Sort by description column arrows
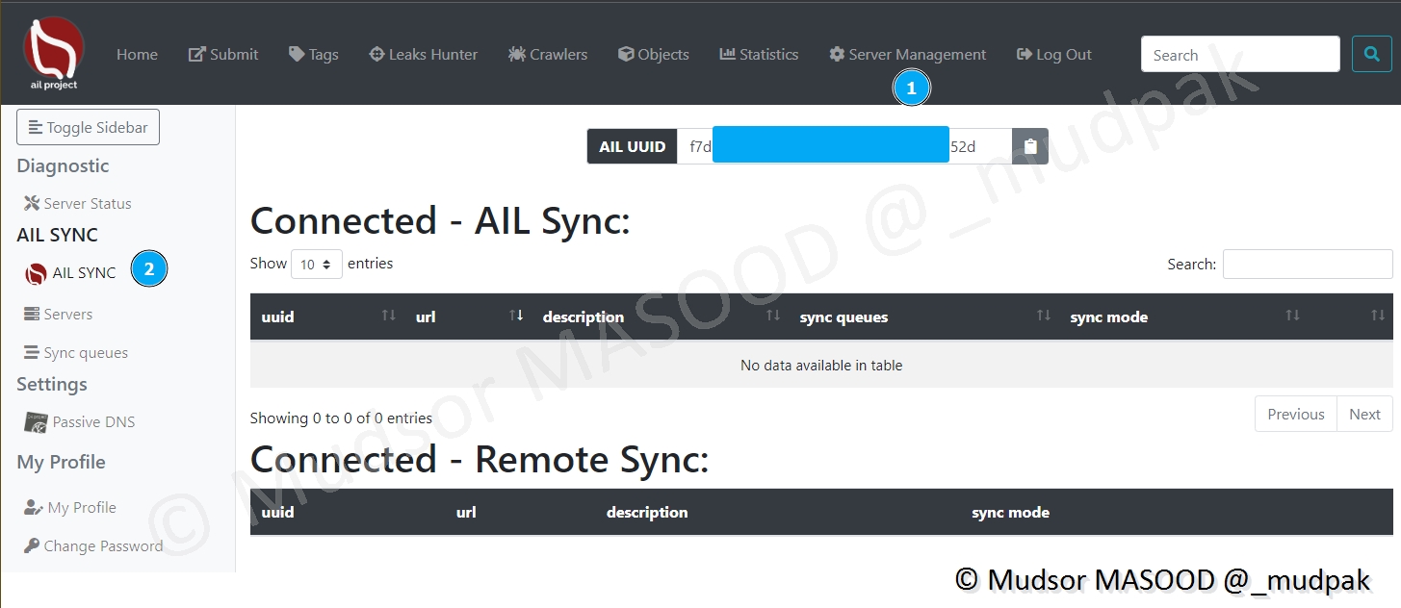Image resolution: width=1401 pixels, height=608 pixels. 772,317
